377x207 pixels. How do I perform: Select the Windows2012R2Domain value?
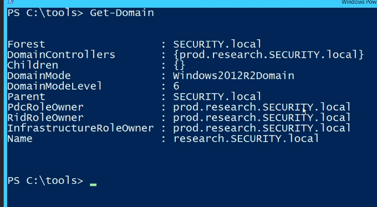tap(233, 76)
